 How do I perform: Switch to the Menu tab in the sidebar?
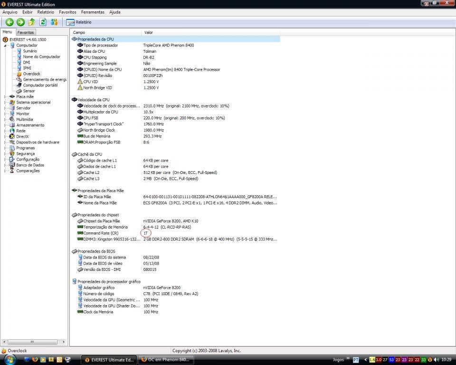tap(7, 32)
